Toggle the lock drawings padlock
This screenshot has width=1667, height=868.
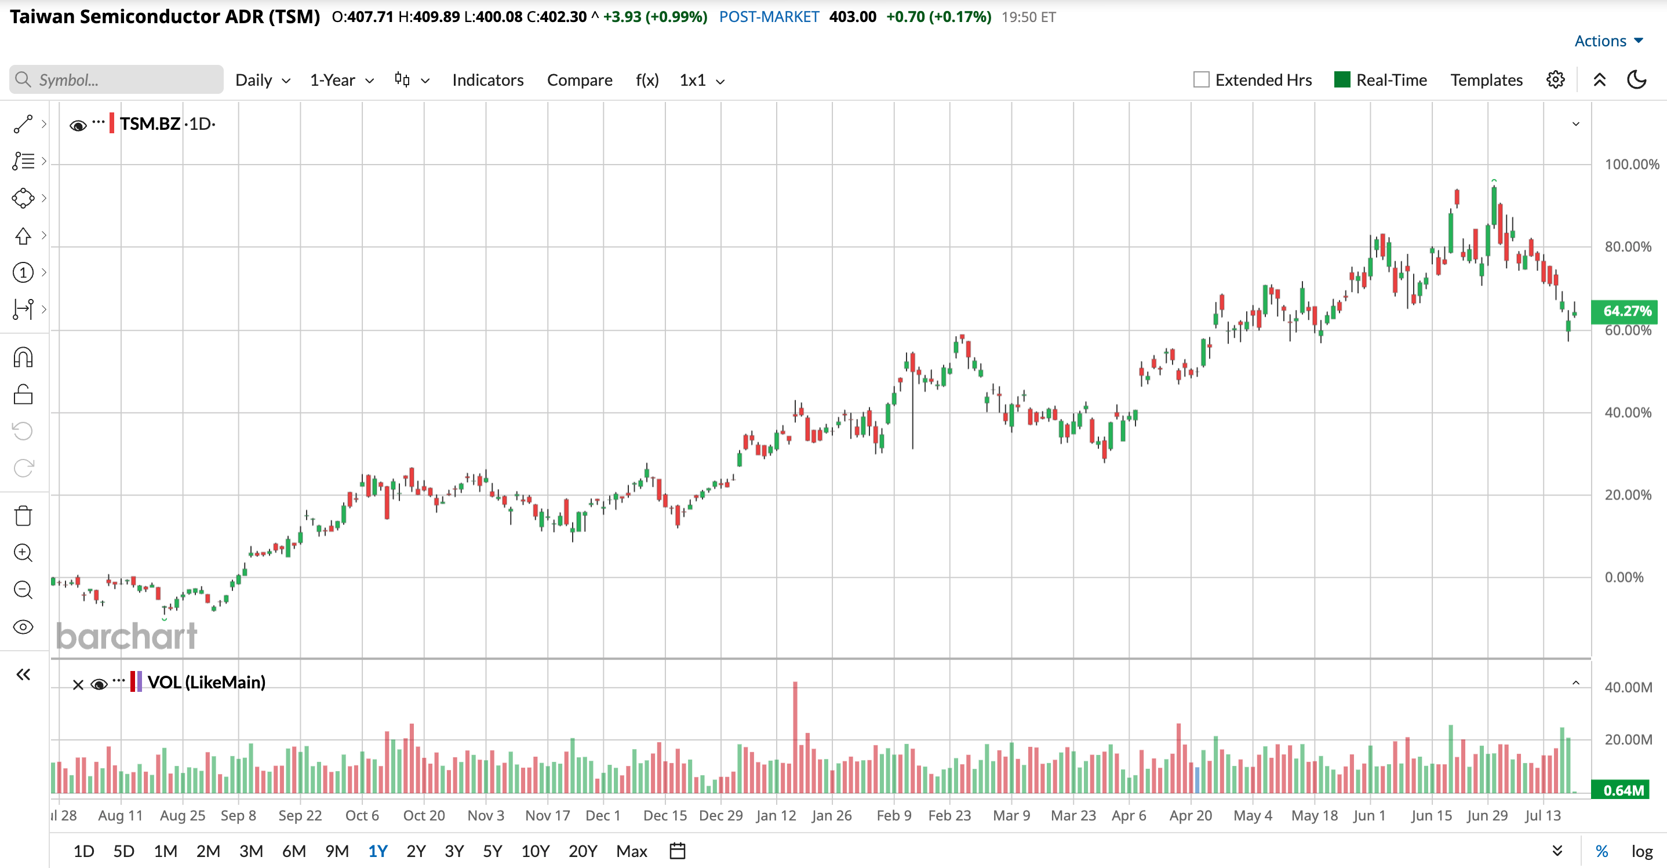pos(23,394)
